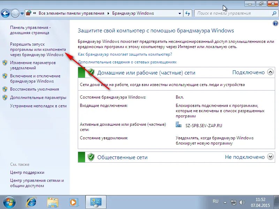279x209 pixels.
Task: Open "Включение и отключение брандмауэра Windows" link
Action: (35, 78)
